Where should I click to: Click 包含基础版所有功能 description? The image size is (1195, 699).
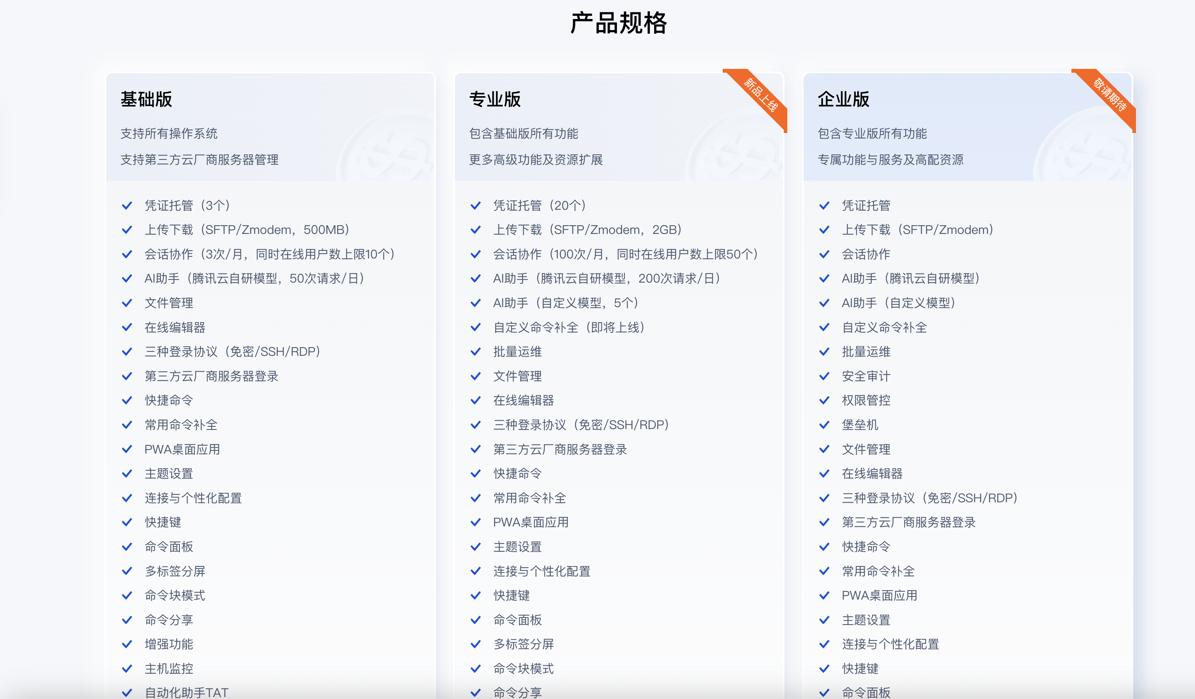tap(523, 133)
